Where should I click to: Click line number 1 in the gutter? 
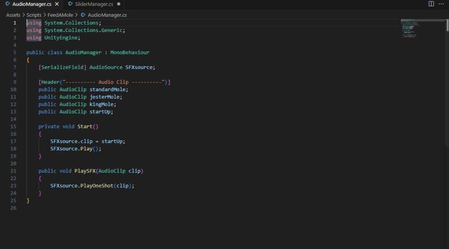(15, 23)
